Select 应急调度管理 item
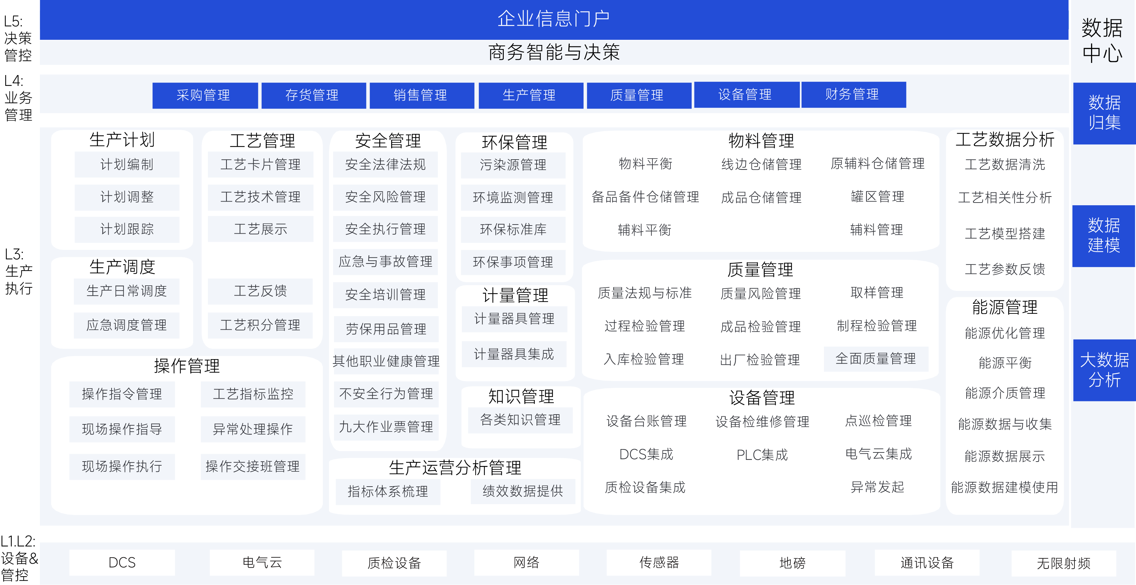Viewport: 1136px width, 585px height. pos(126,326)
